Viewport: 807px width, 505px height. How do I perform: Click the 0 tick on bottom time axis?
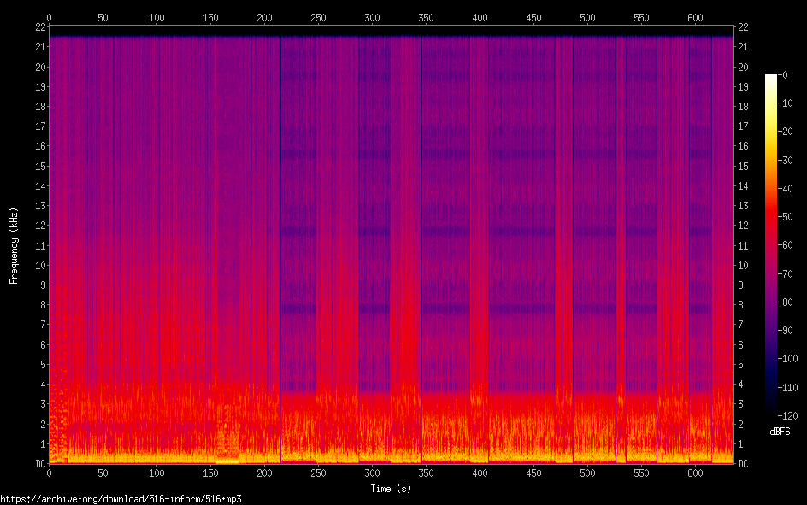tap(49, 473)
